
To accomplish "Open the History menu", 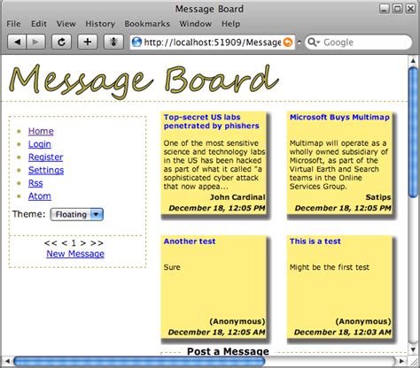I will pyautogui.click(x=100, y=24).
